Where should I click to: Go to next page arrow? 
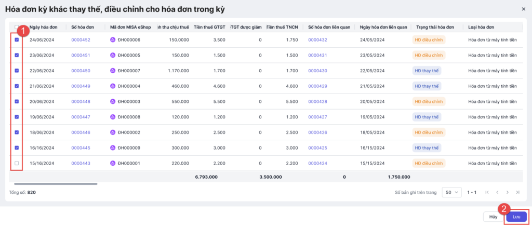point(508,192)
